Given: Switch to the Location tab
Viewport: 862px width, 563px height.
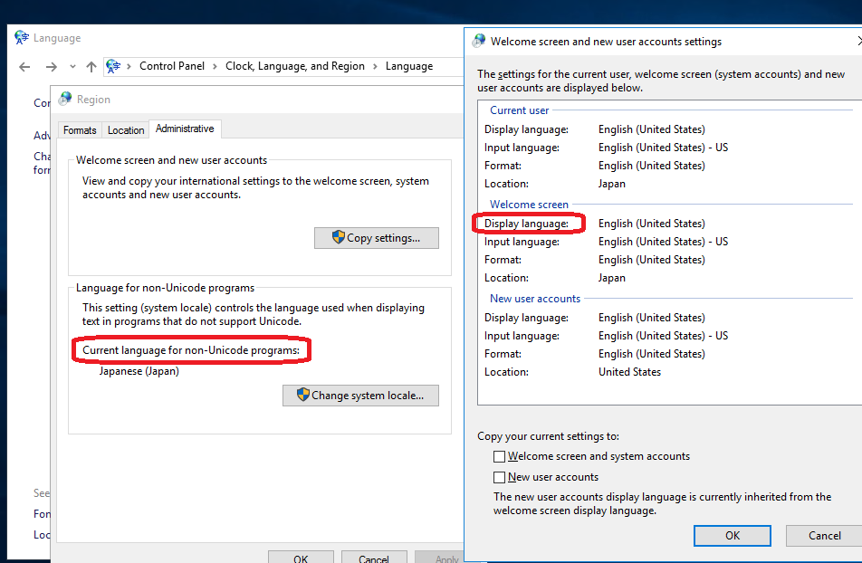Looking at the screenshot, I should point(126,129).
